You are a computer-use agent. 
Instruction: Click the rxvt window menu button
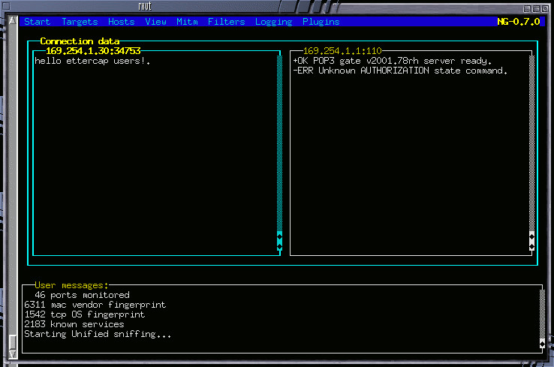pos(6,6)
